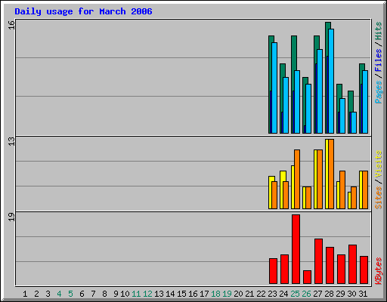Click day label "17" on the x-axis
Image resolution: width=387 pixels, height=302 pixels.
[x=204, y=294]
